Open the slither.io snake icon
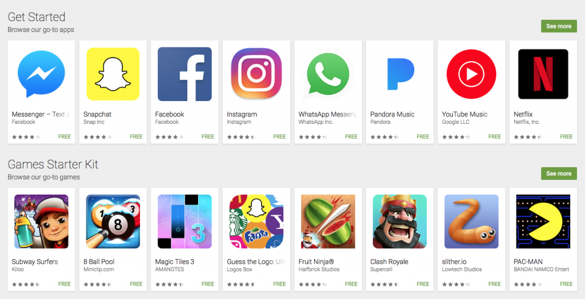The height and width of the screenshot is (299, 585). [471, 221]
